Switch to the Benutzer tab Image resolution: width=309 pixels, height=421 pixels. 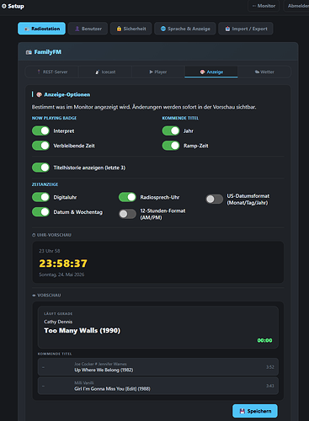[x=88, y=29]
